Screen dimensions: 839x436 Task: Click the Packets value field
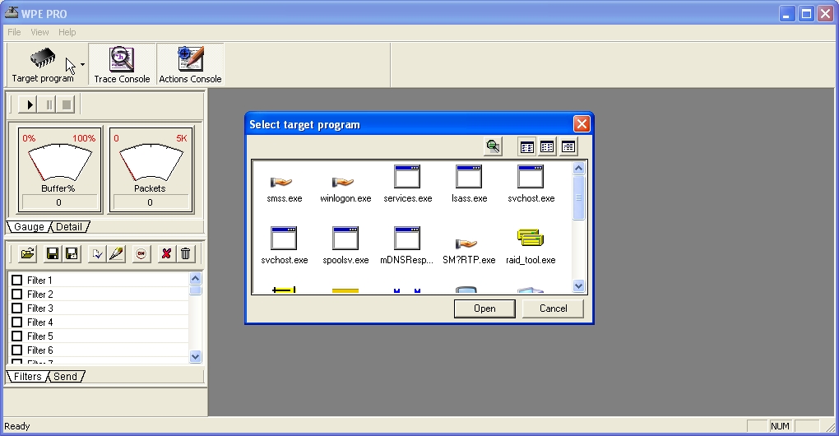tap(151, 202)
